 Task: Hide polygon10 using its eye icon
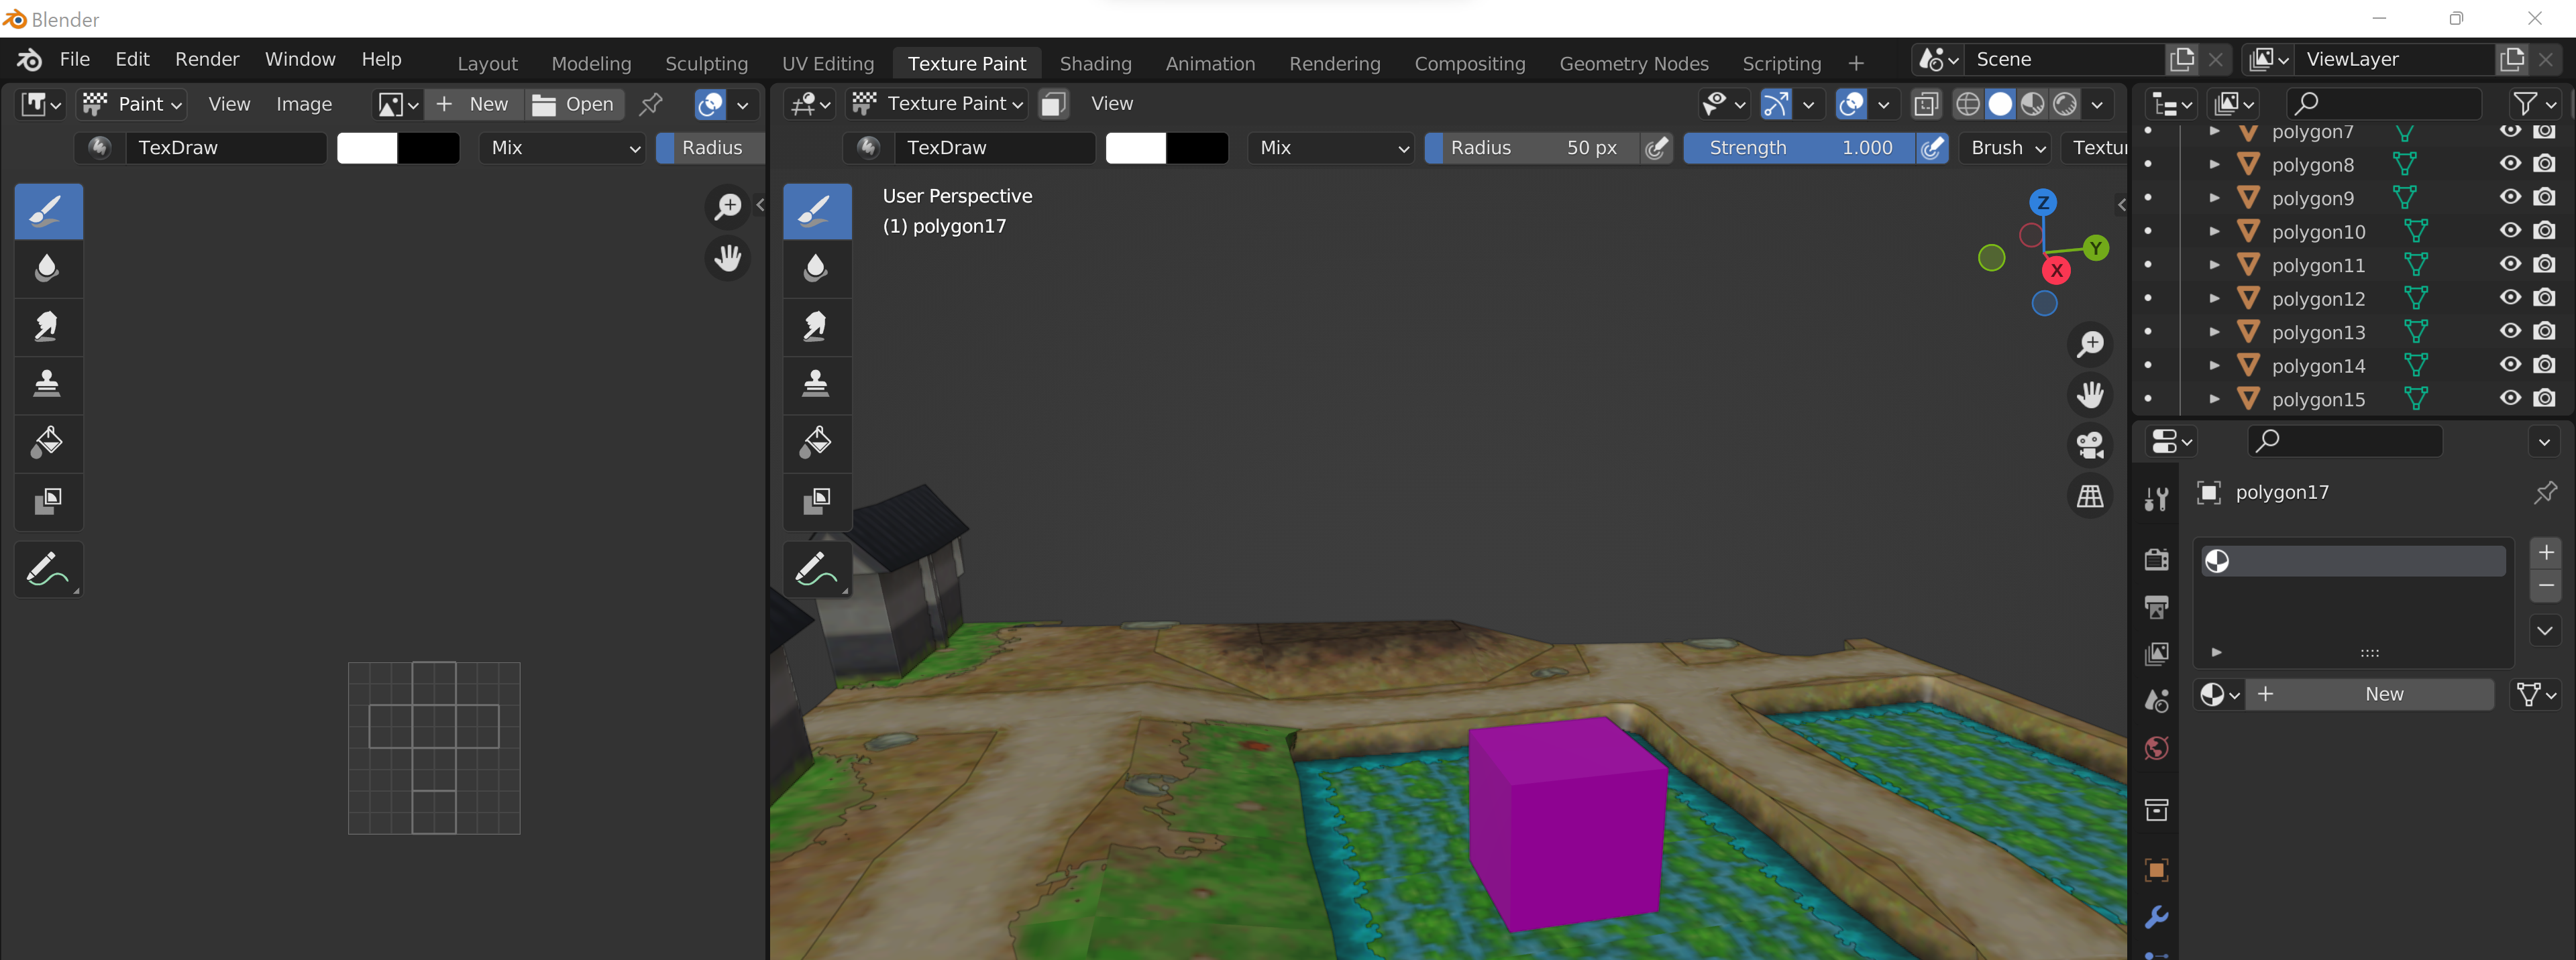coord(2510,231)
